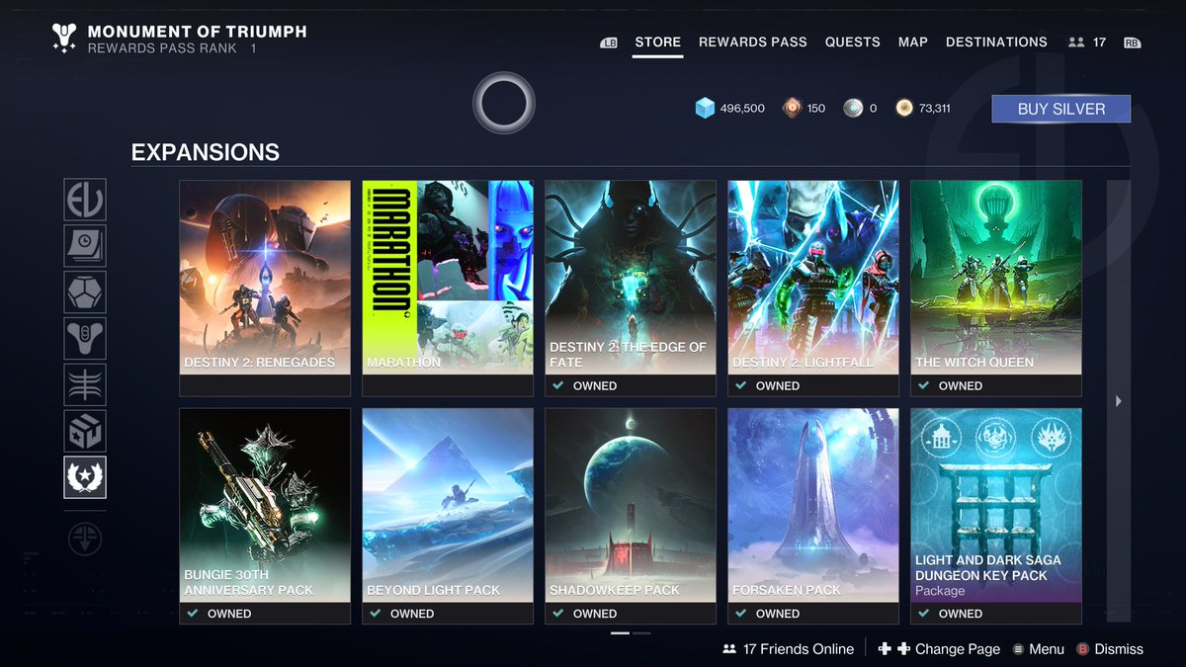Click 17 Friends Online in footer

pyautogui.click(x=799, y=649)
